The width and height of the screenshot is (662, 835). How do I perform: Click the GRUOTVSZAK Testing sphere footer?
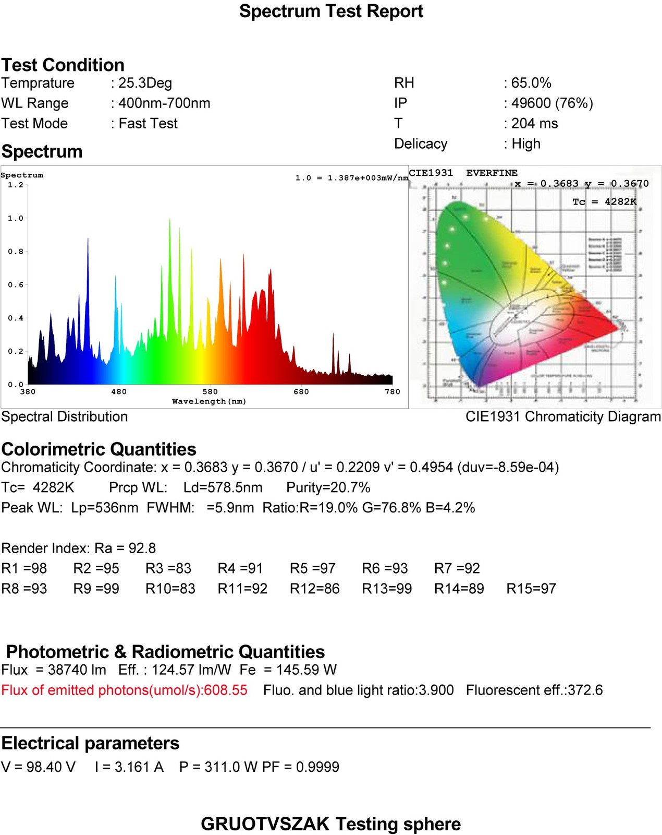point(331,824)
